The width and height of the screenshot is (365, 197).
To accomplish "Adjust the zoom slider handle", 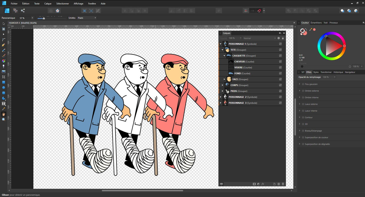I will [x=44, y=18].
